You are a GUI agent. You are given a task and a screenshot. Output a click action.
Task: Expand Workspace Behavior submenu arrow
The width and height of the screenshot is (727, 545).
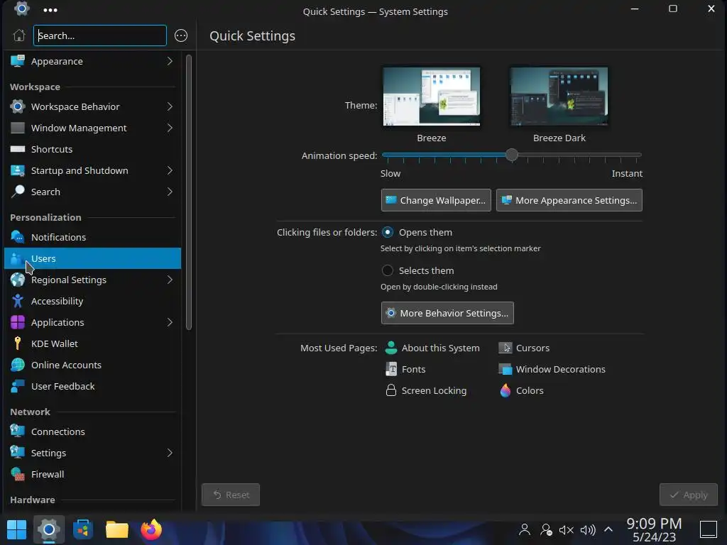[170, 106]
